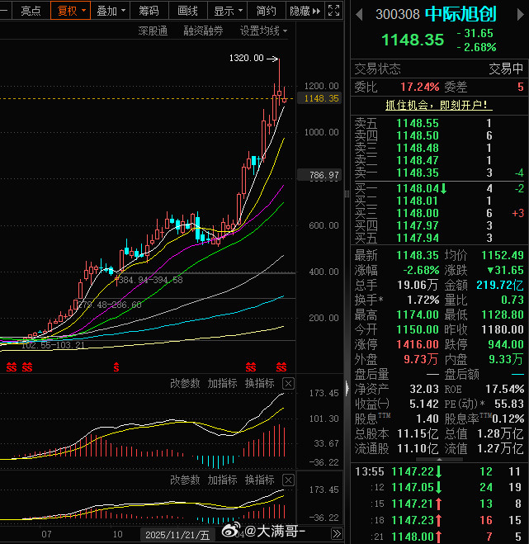Go to previous stock arrow
529x544 pixels.
click(359, 15)
